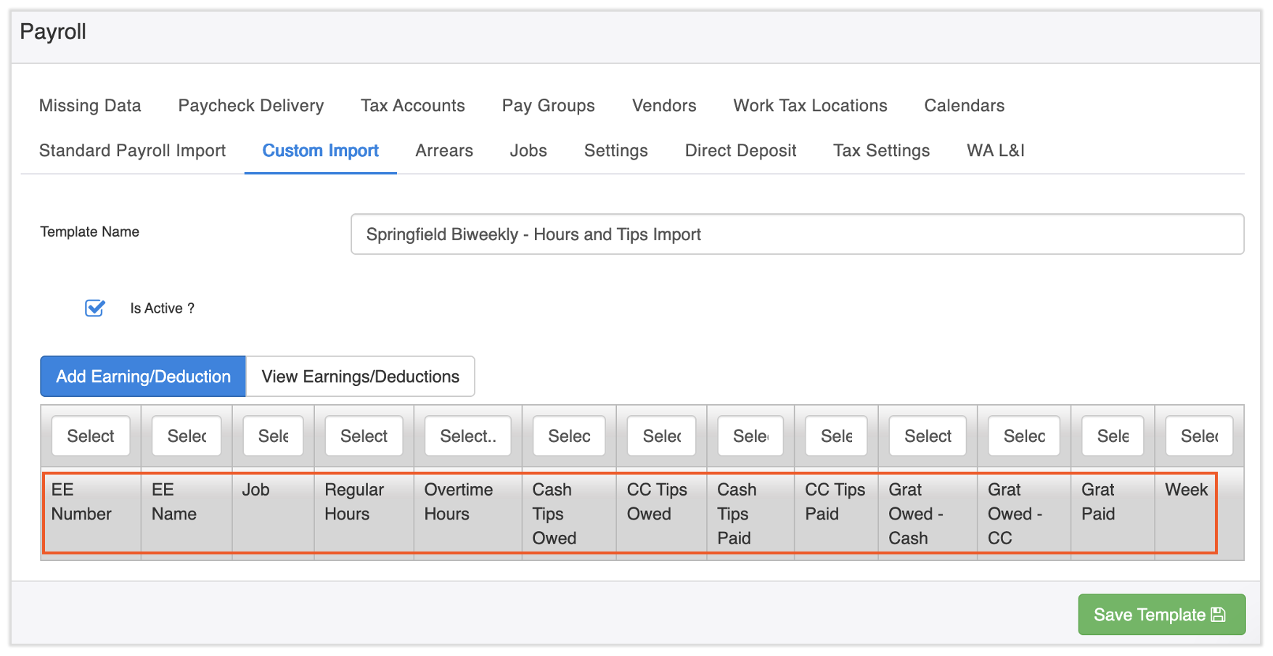
Task: Go to Standard Payroll Import tab
Action: click(x=132, y=151)
